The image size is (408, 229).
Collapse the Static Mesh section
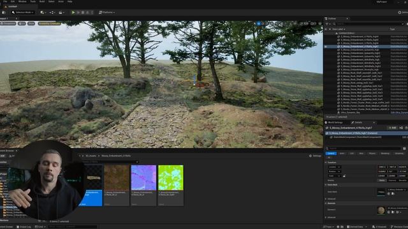click(x=326, y=185)
